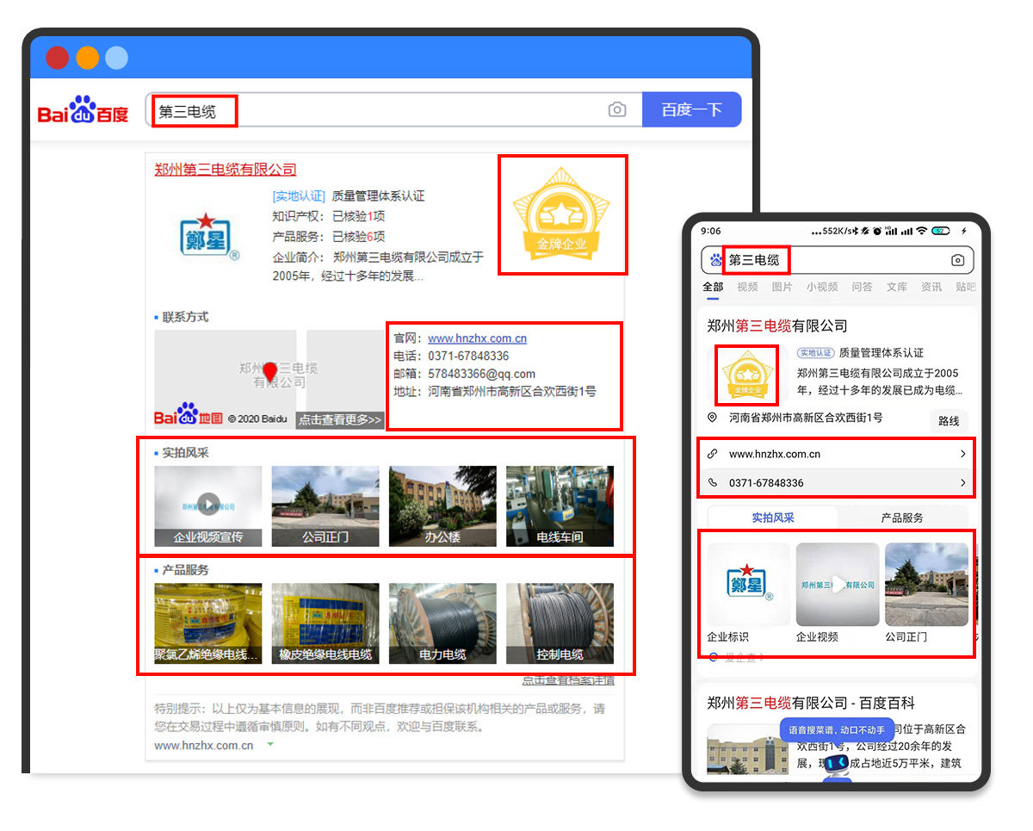Click the 点击查看档案详情 link
Screen dimensions: 1033x831
pos(568,680)
